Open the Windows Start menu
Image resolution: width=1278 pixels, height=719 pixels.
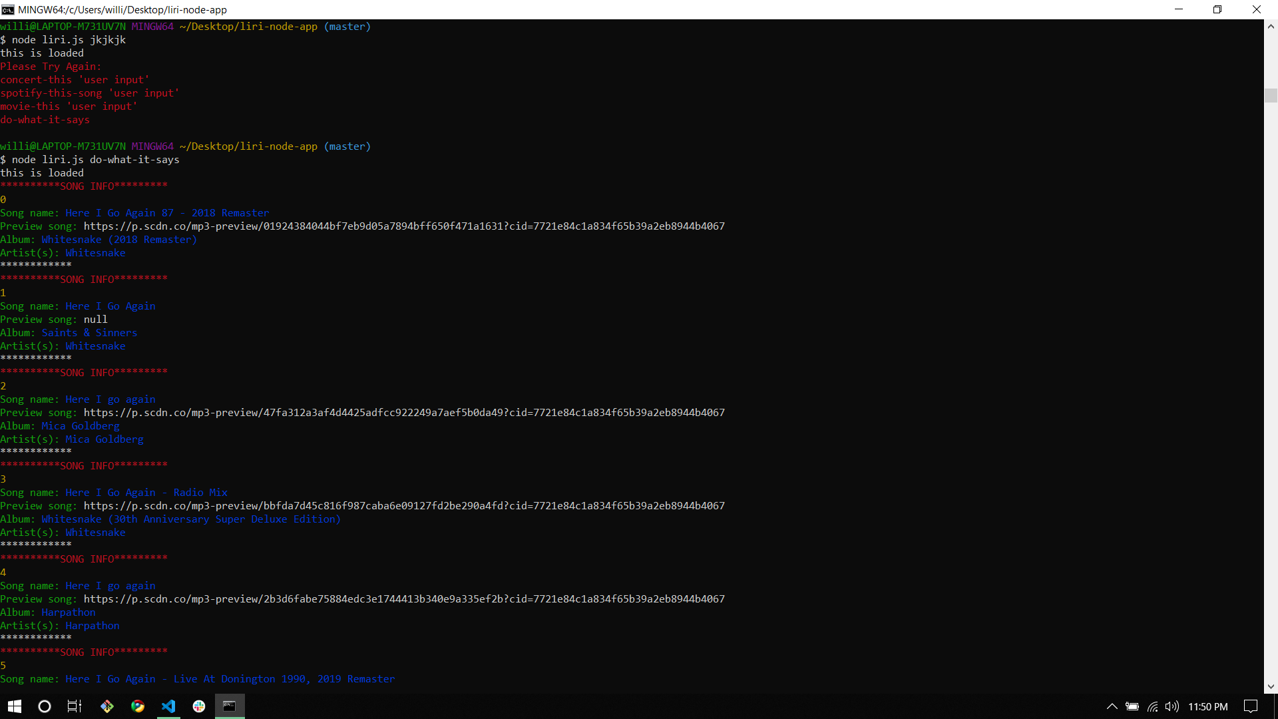(13, 706)
